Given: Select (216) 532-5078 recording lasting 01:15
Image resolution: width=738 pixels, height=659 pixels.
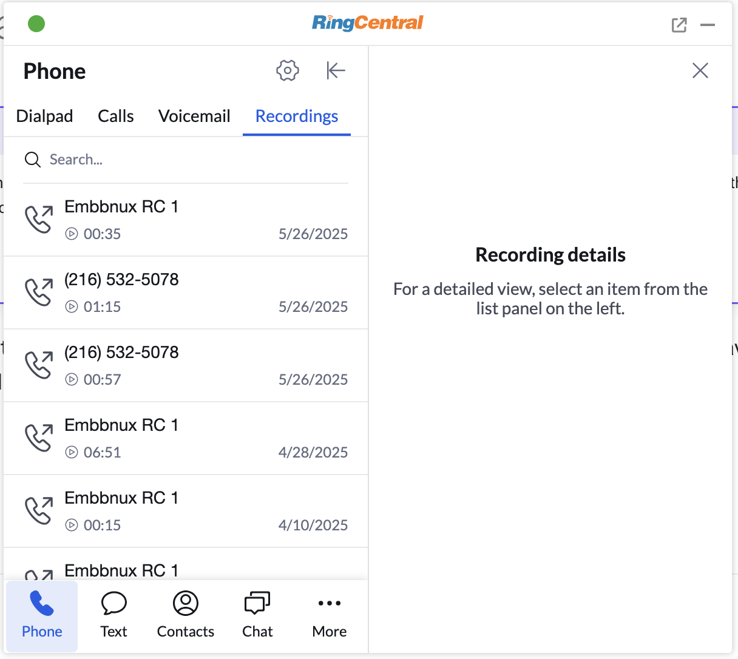Looking at the screenshot, I should point(186,292).
